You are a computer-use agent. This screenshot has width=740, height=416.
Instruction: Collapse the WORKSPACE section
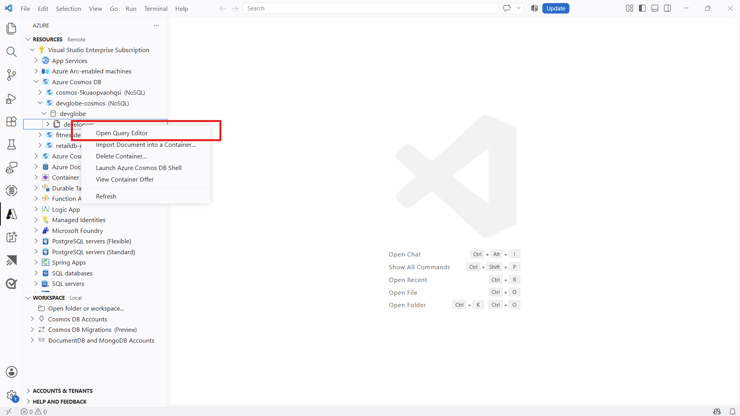pyautogui.click(x=28, y=298)
